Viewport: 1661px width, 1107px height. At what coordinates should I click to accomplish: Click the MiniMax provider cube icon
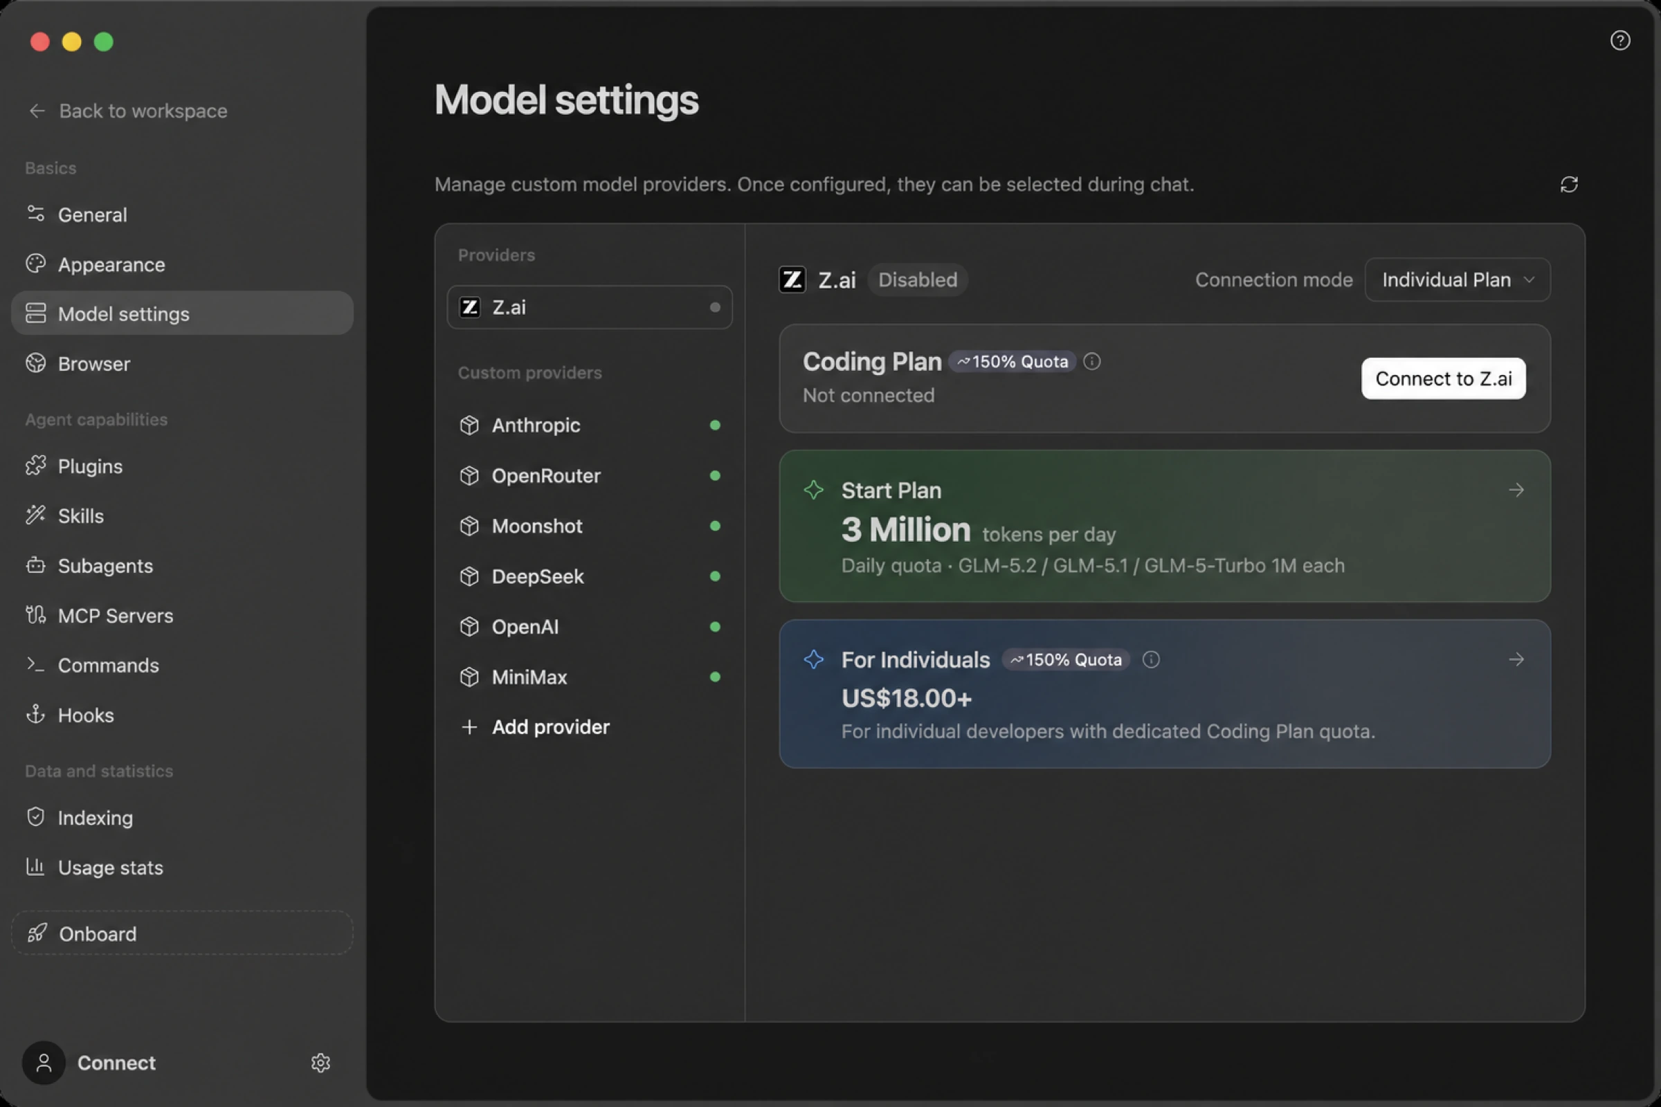470,677
